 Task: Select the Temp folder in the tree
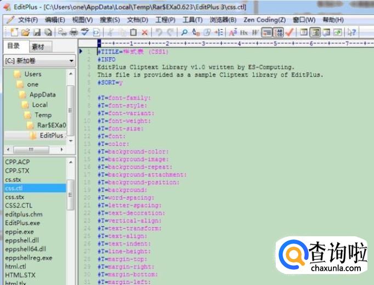43,115
